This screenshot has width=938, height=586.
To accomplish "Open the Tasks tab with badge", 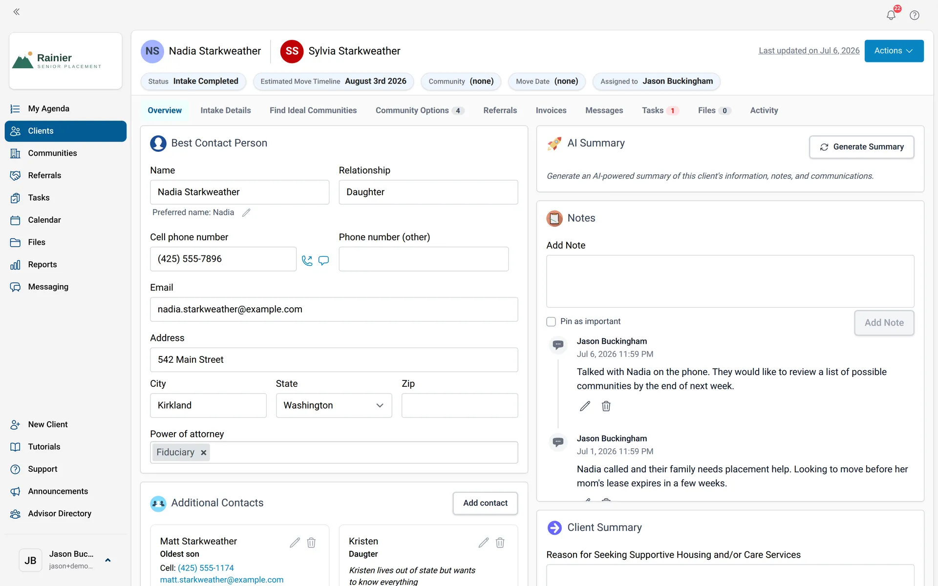I will (x=660, y=110).
